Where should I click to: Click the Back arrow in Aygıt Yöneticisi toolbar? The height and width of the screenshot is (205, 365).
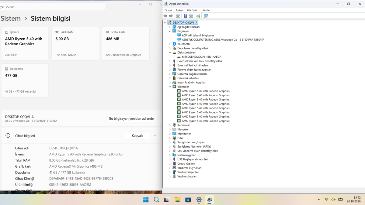coord(165,16)
